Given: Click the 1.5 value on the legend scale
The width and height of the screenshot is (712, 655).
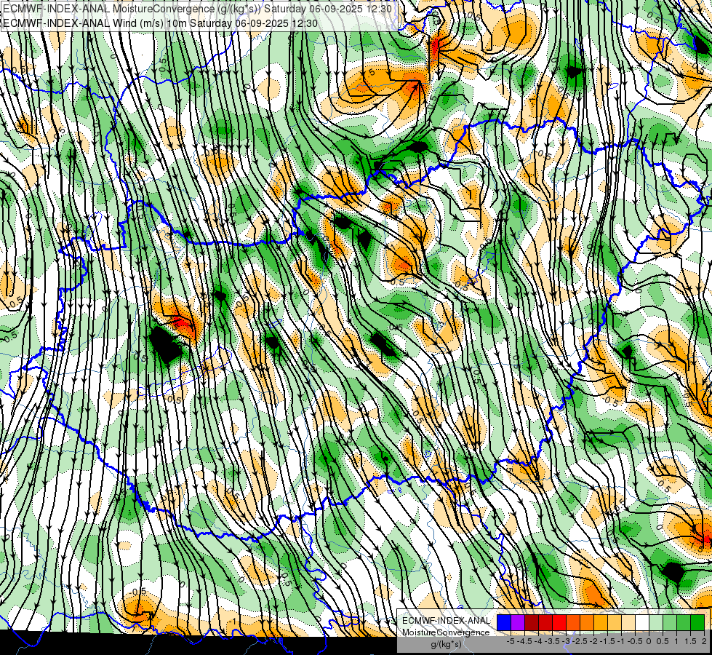Looking at the screenshot, I should [x=689, y=641].
